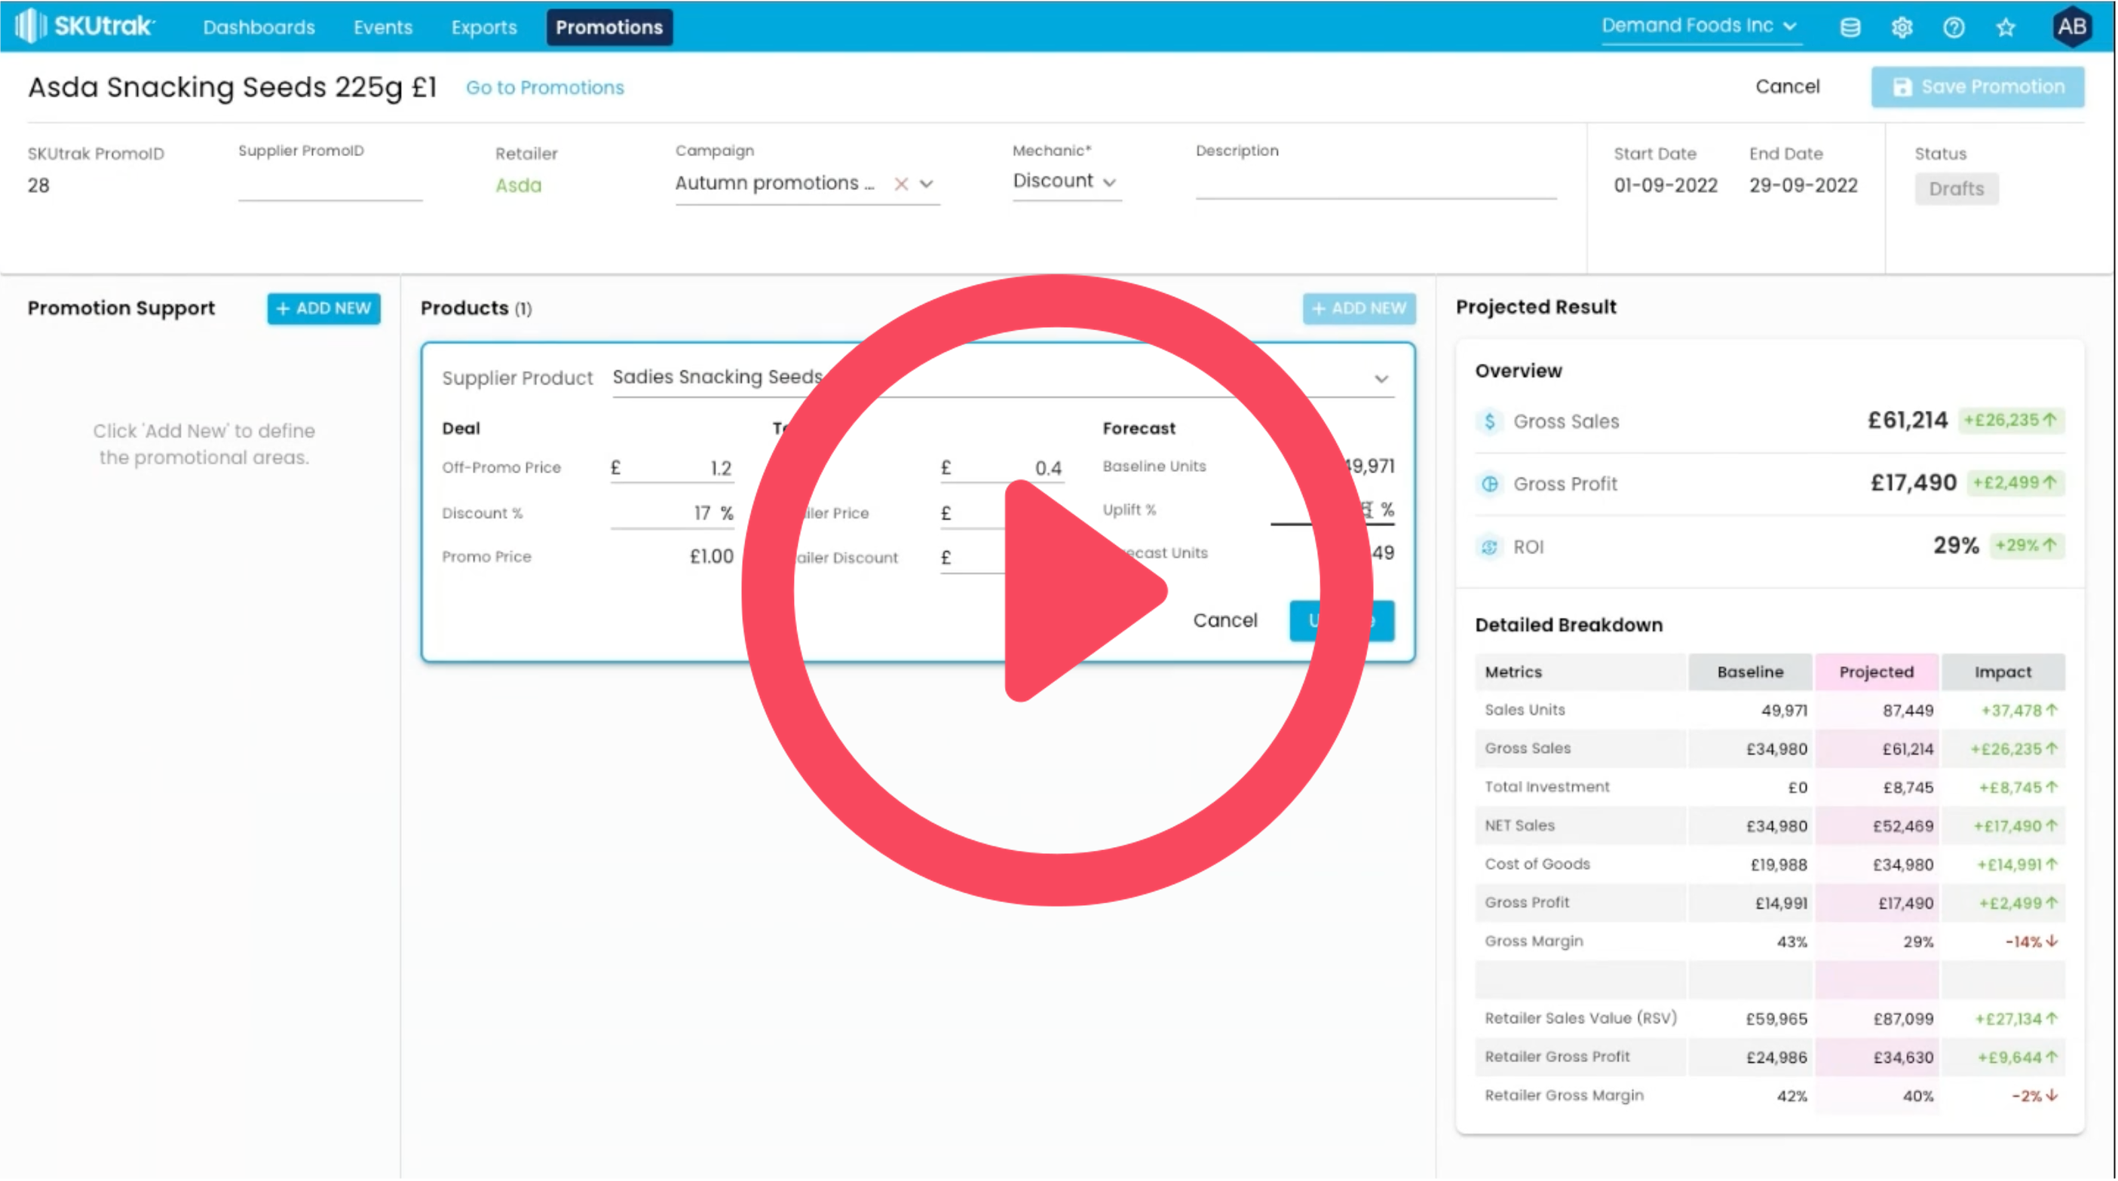Image resolution: width=2118 pixels, height=1181 pixels.
Task: Click the Baseline column header
Action: pos(1749,672)
